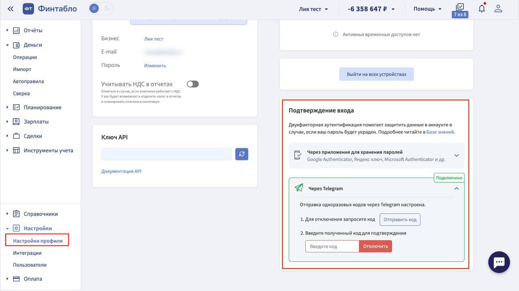
Task: Toggle 'Учитывать НДС в отчетах' switch
Action: click(x=193, y=84)
